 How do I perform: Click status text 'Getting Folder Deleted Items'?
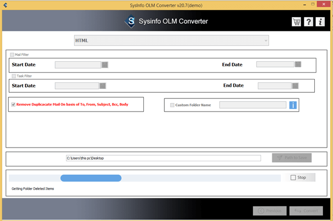click(33, 189)
